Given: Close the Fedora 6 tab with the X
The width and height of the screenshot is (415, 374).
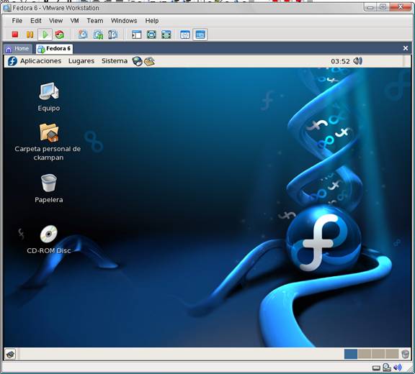Looking at the screenshot, I should [406, 48].
